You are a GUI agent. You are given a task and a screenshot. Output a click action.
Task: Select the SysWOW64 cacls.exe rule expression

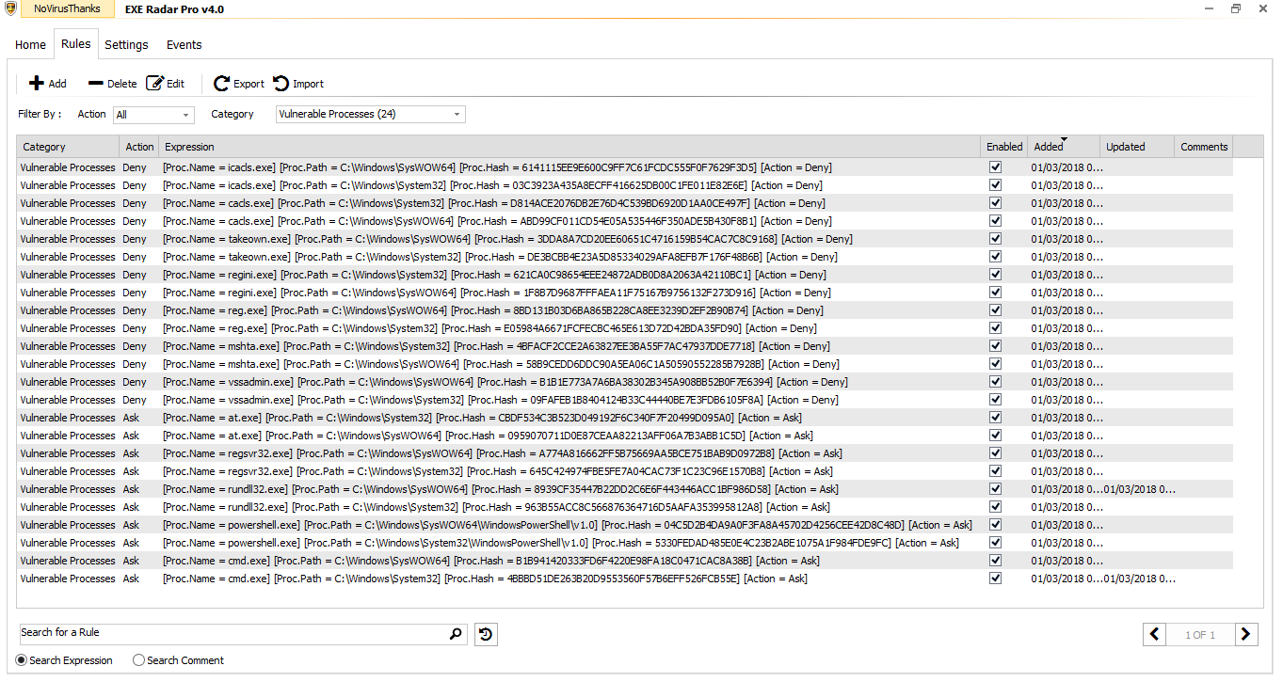coord(497,221)
